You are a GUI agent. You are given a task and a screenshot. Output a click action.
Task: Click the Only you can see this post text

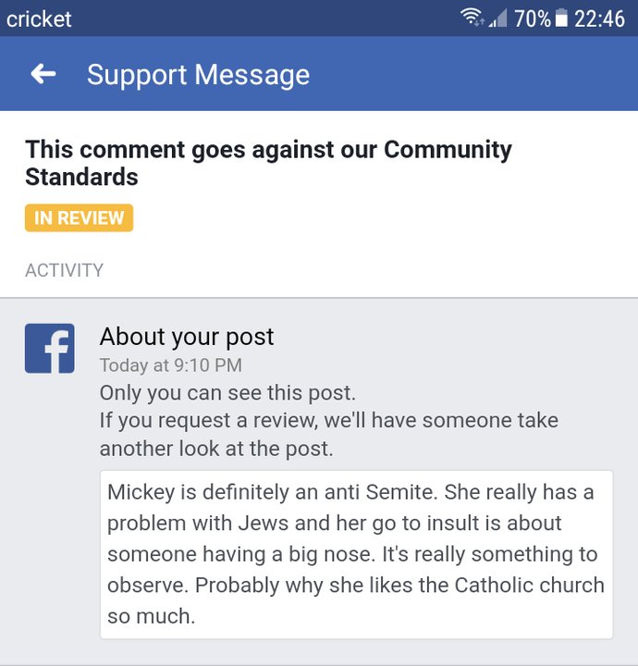pyautogui.click(x=227, y=393)
